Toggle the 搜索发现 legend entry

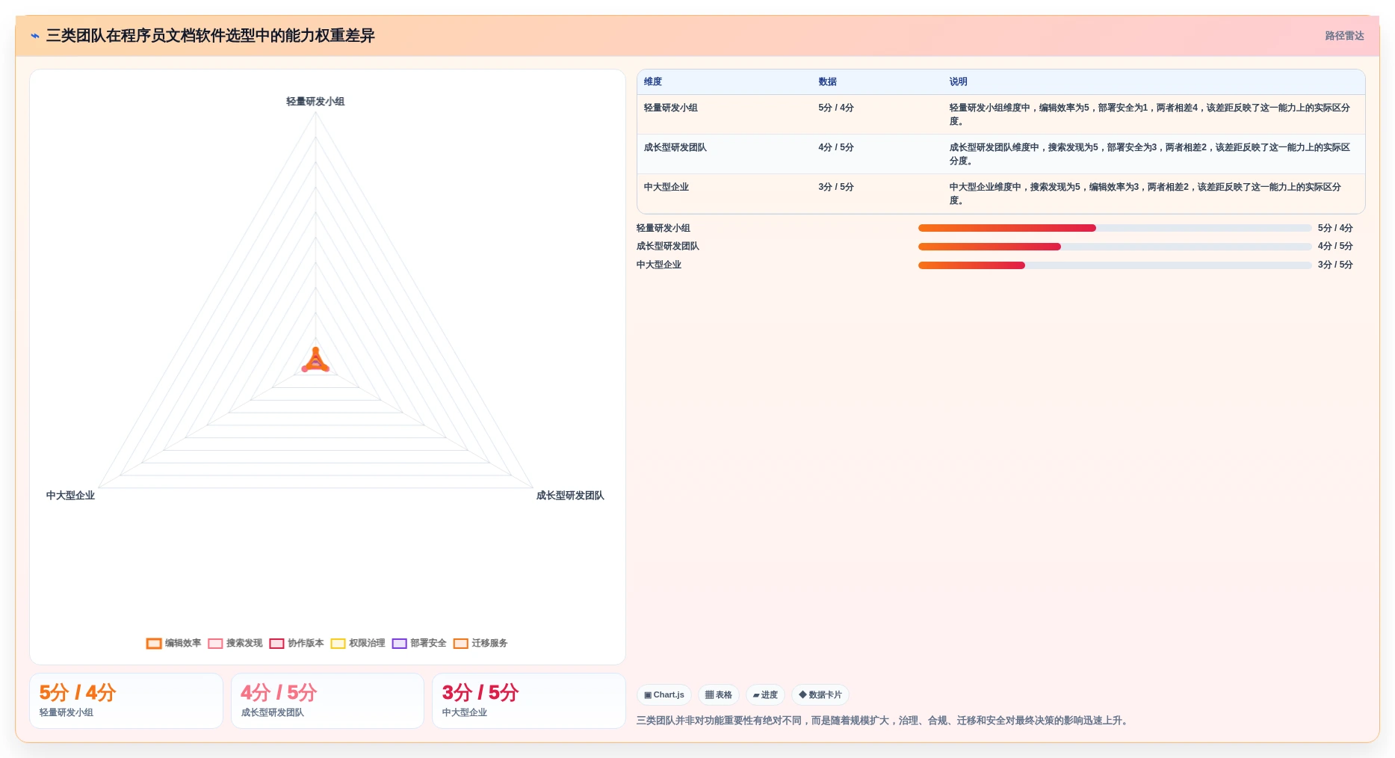pos(235,643)
